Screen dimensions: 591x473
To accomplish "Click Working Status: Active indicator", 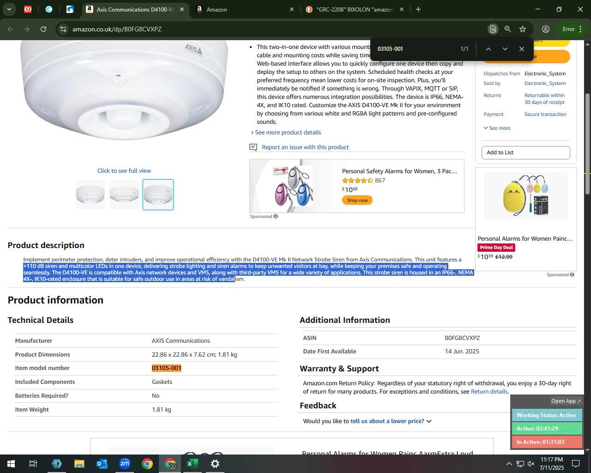I will tap(547, 415).
